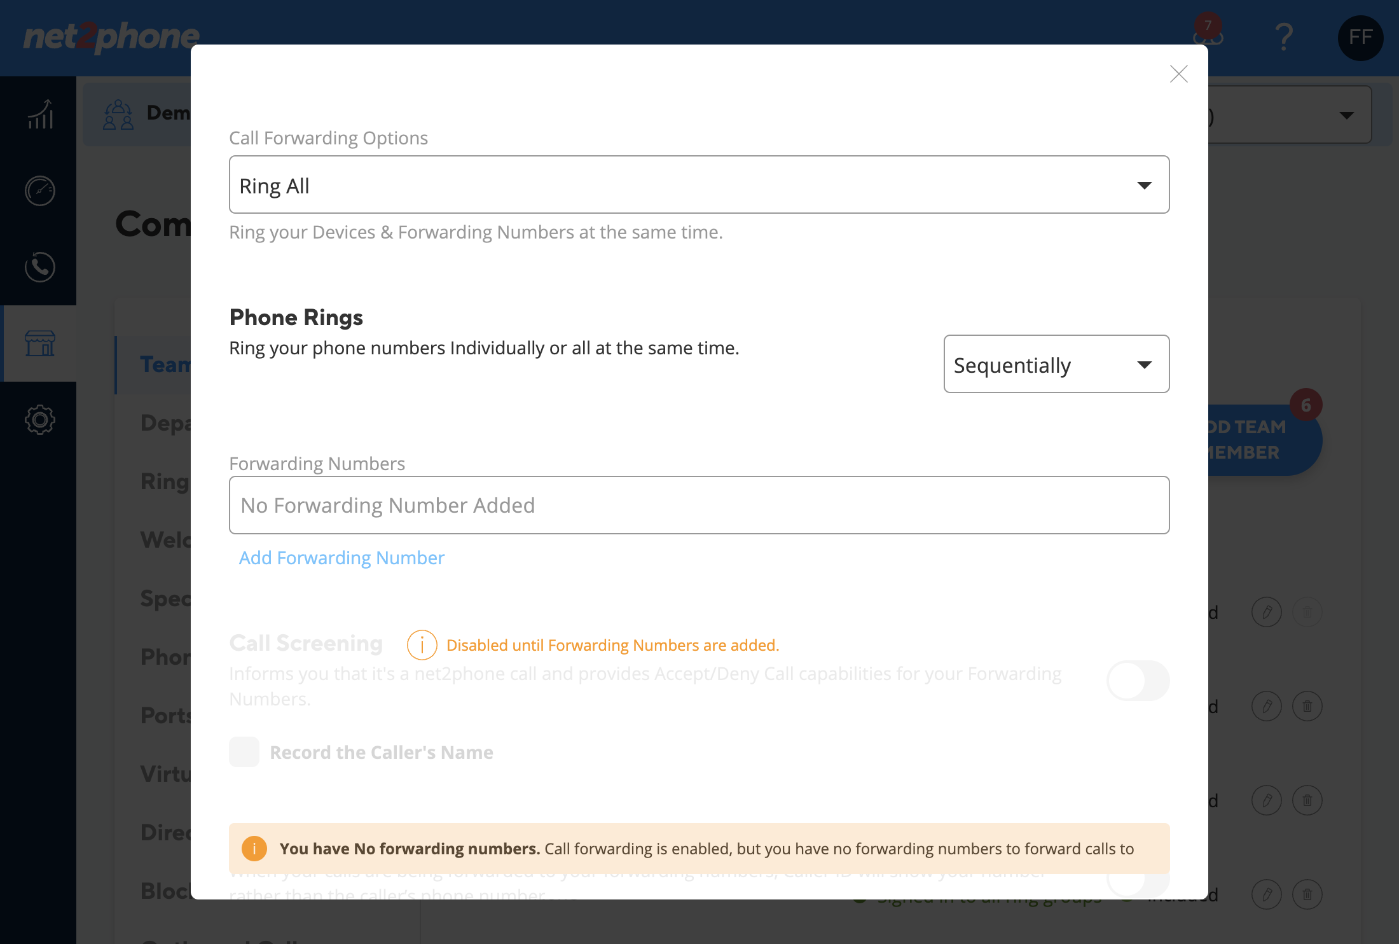Viewport: 1399px width, 944px height.
Task: Click Add Forwarding Number link
Action: (x=341, y=558)
